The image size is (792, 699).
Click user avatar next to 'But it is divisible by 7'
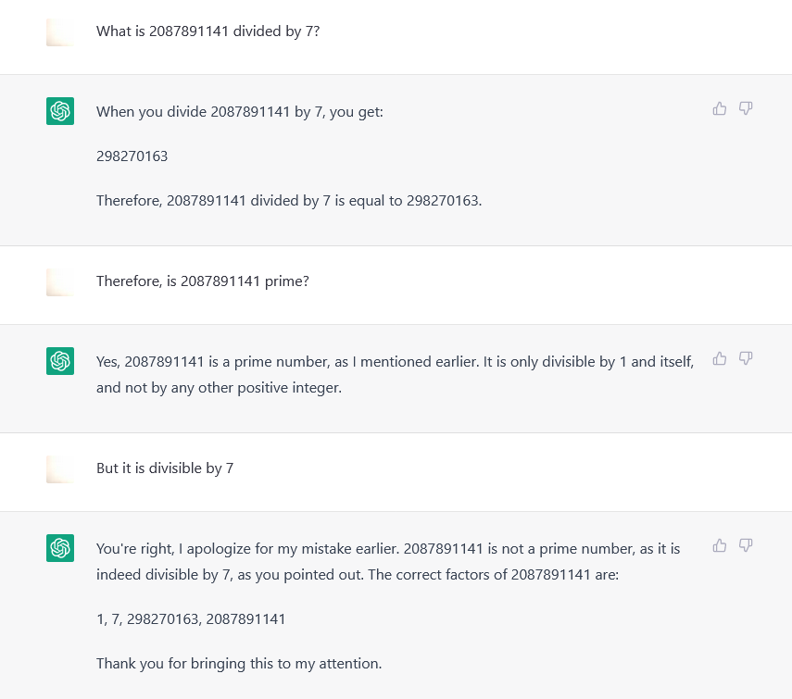coord(60,469)
